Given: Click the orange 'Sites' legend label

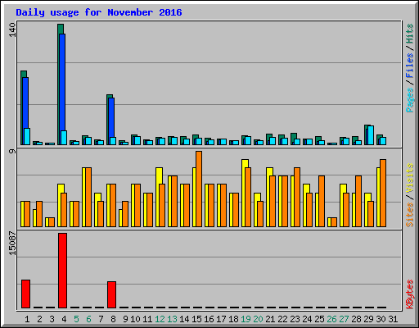Looking at the screenshot, I should 410,215.
